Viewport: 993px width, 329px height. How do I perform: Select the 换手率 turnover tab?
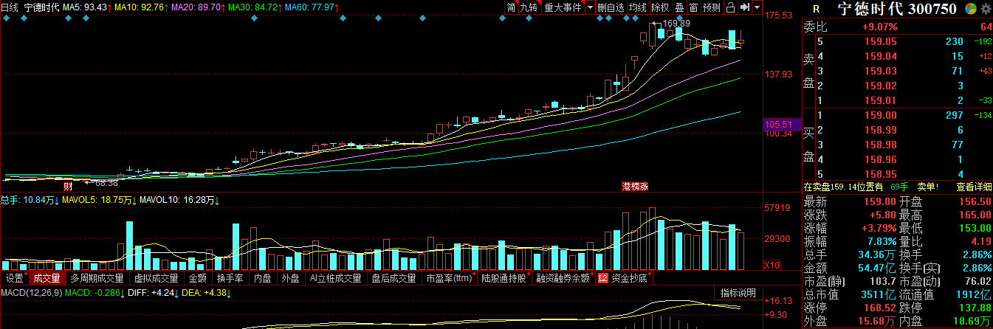(230, 278)
